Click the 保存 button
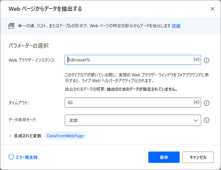This screenshot has width=221, height=170. [x=164, y=157]
